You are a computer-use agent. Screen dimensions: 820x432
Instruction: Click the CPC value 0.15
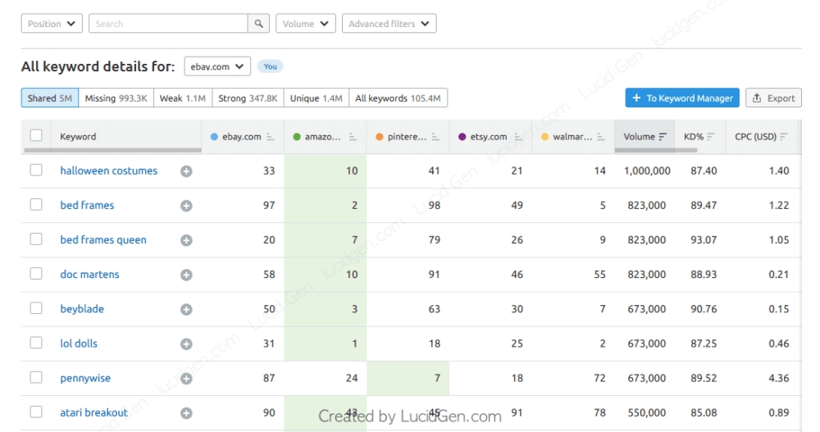tap(779, 308)
